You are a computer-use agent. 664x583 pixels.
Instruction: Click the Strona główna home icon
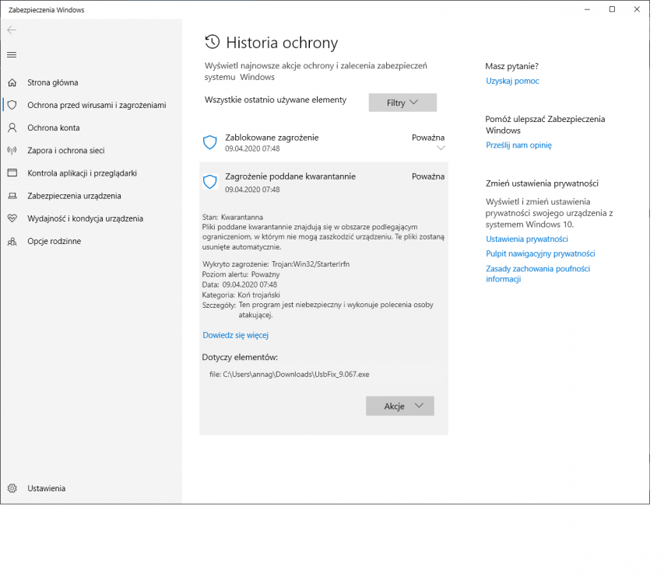click(12, 82)
